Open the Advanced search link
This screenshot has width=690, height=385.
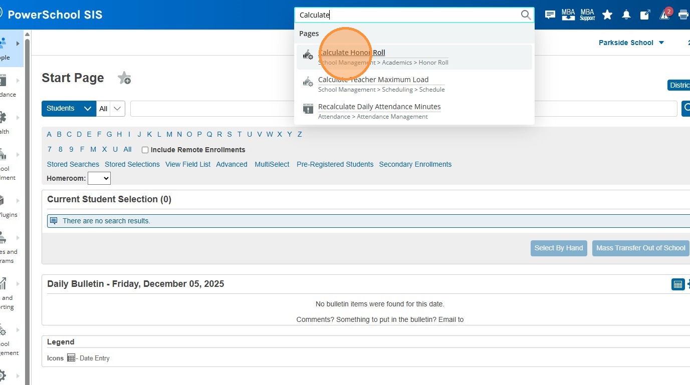coord(232,164)
